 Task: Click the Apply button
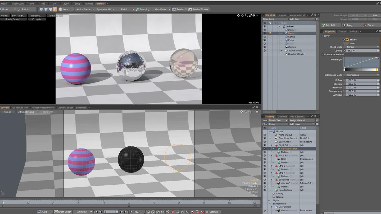[x=349, y=25]
